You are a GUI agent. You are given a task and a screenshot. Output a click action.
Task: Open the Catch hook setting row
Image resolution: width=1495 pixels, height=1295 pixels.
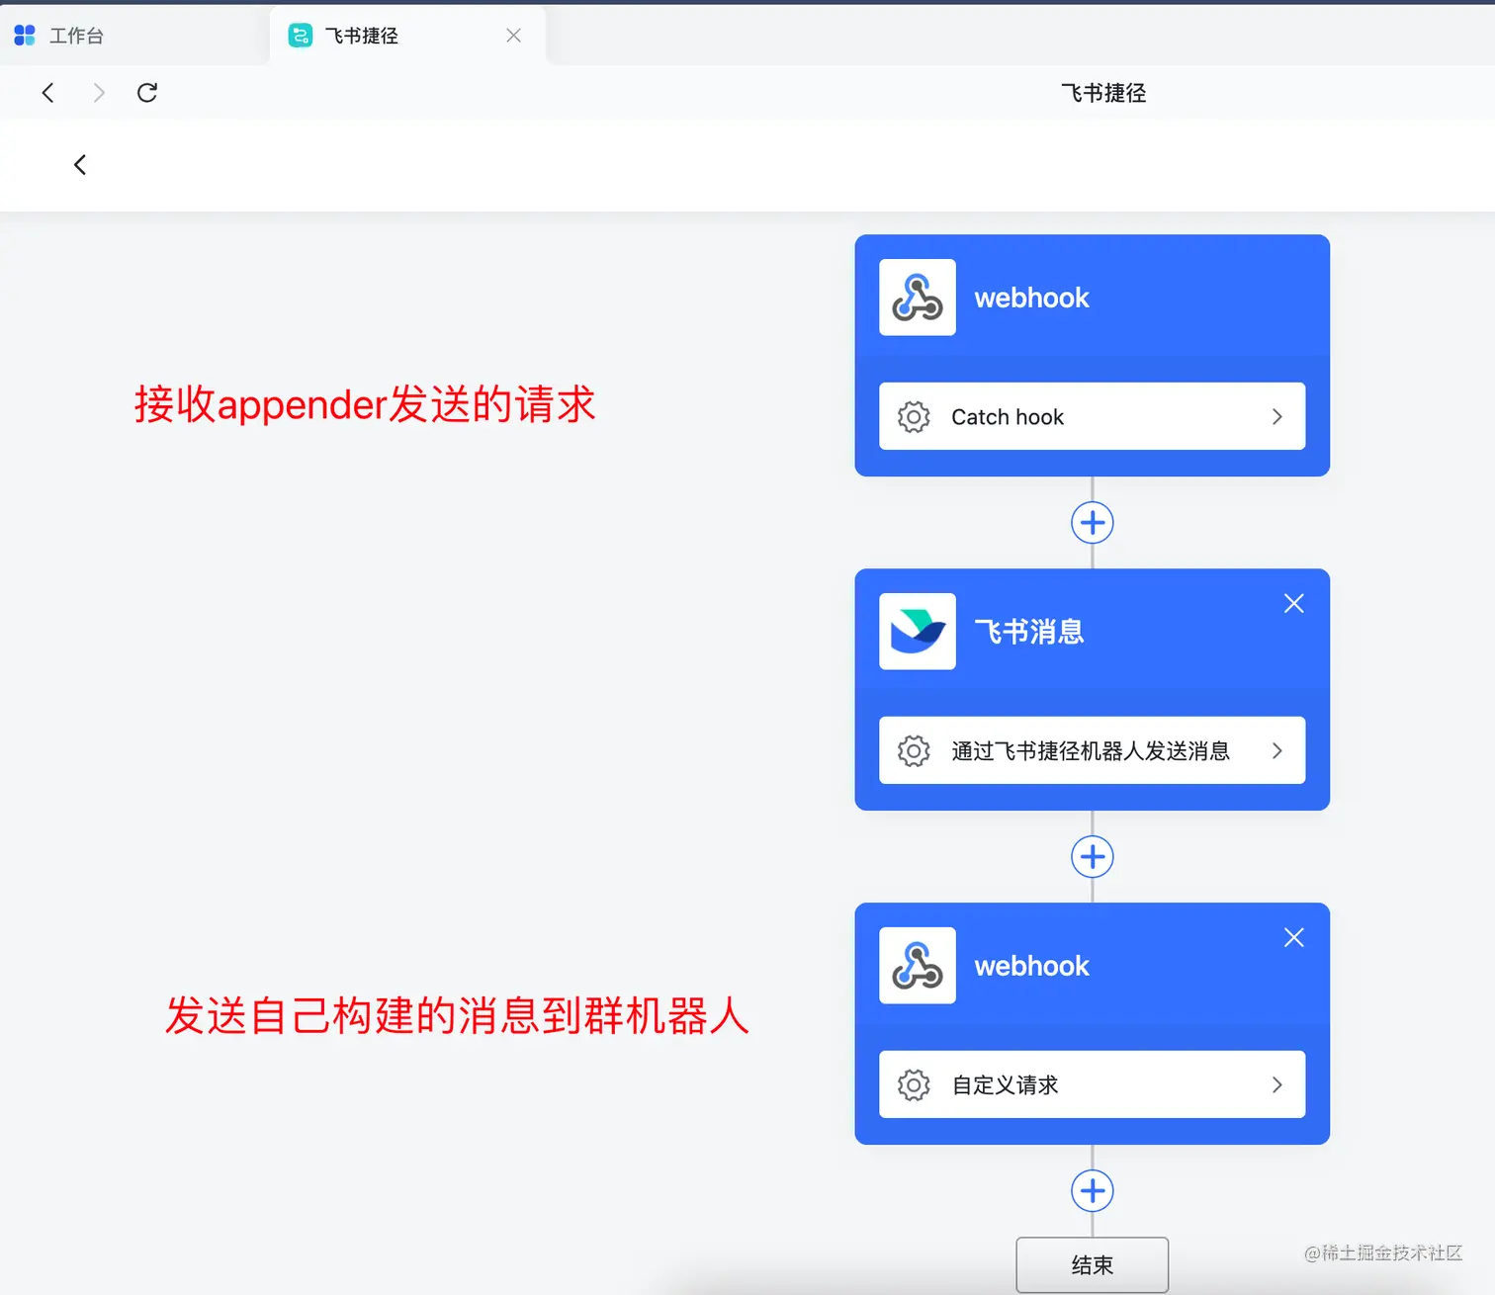coord(1092,416)
